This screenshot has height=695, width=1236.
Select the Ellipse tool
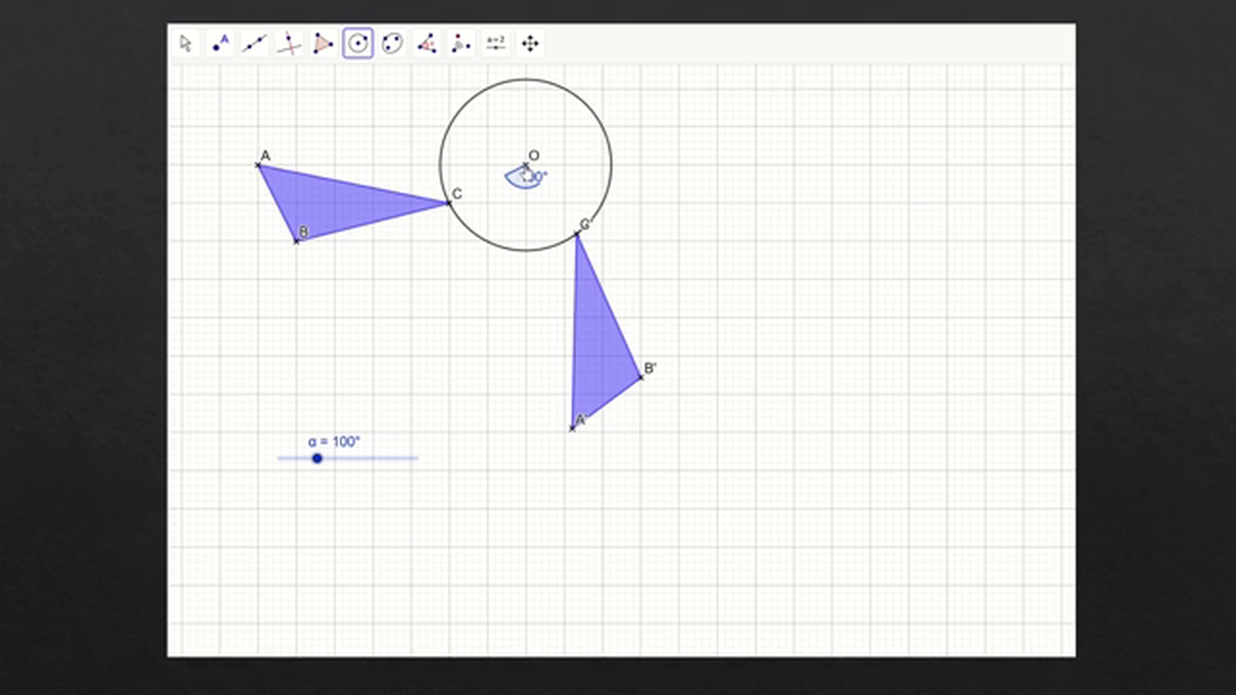click(x=392, y=42)
